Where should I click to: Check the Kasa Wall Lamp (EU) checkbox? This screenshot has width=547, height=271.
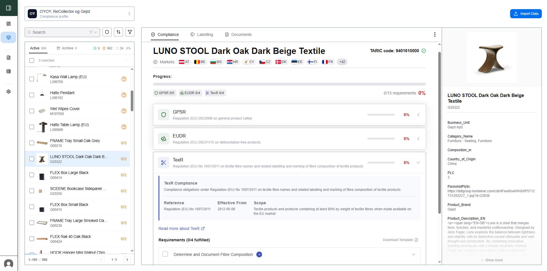(32, 79)
